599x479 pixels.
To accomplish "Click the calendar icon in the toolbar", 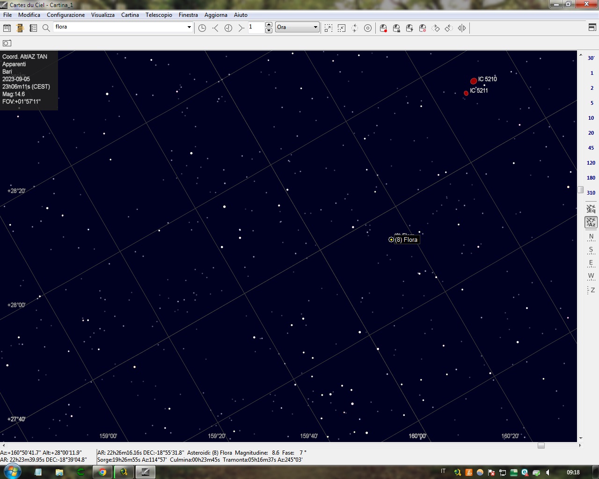I will (7, 28).
